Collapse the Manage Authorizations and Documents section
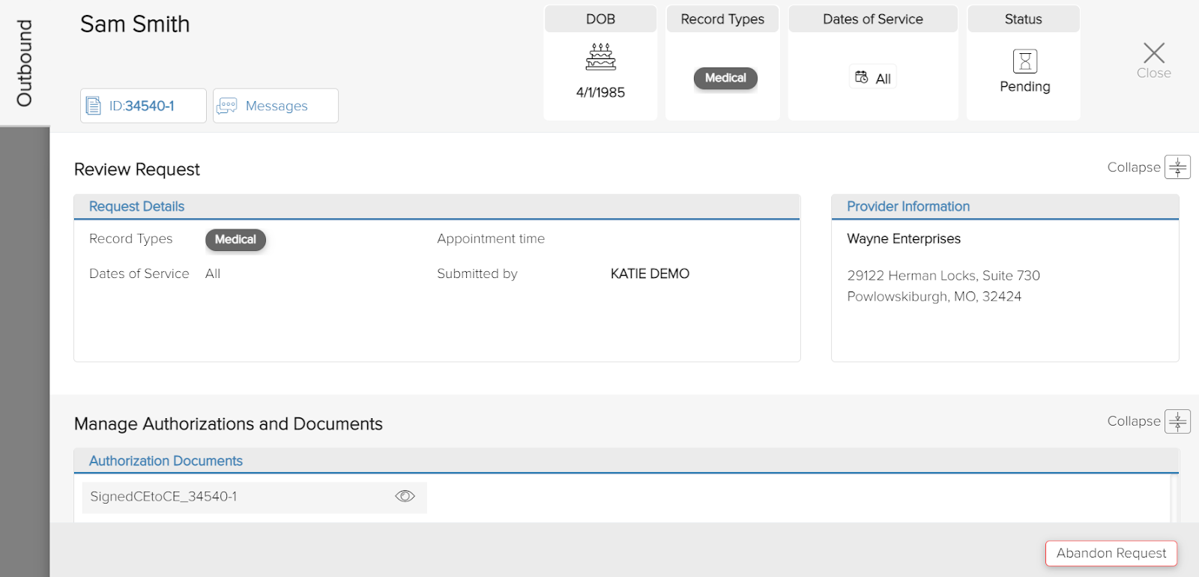The image size is (1199, 577). click(x=1178, y=421)
